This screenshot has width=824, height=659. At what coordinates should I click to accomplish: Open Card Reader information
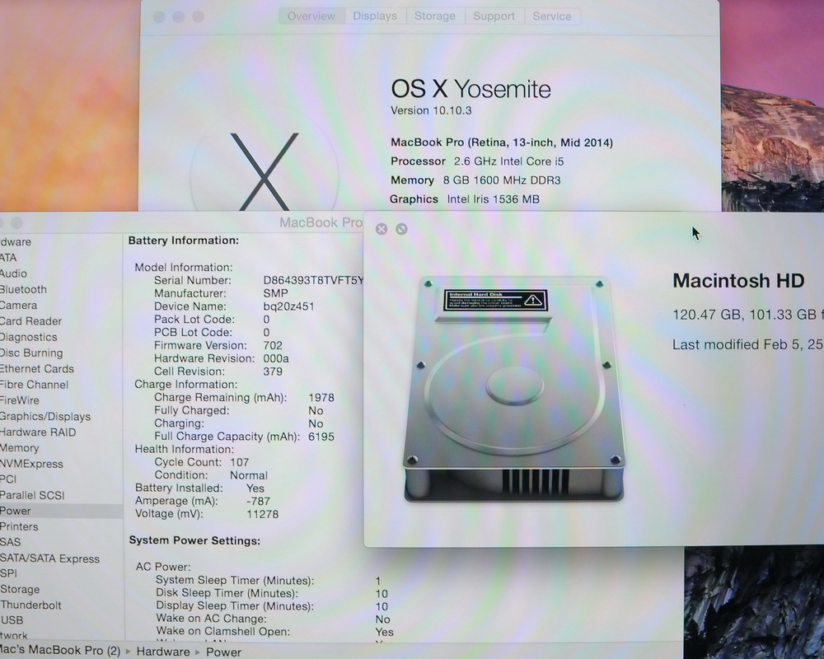click(30, 321)
